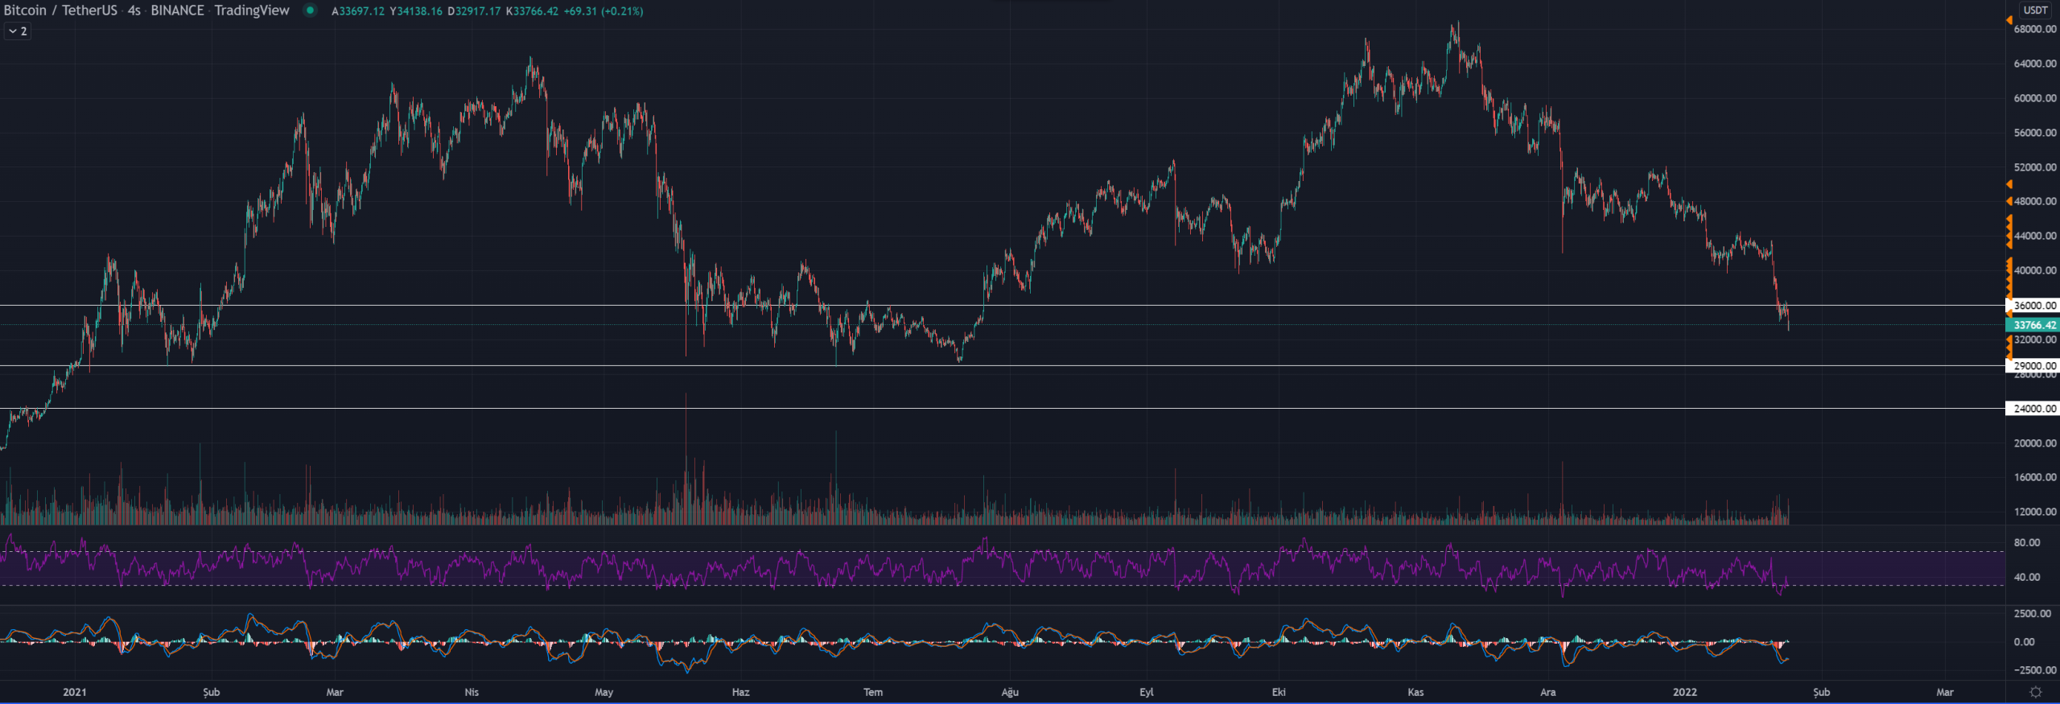Open the USDT currency selector

[x=2035, y=10]
